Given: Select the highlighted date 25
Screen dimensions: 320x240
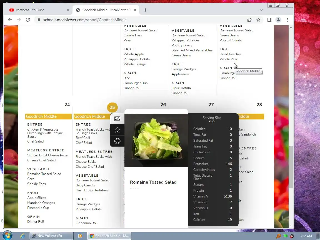Looking at the screenshot, I should tap(112, 107).
